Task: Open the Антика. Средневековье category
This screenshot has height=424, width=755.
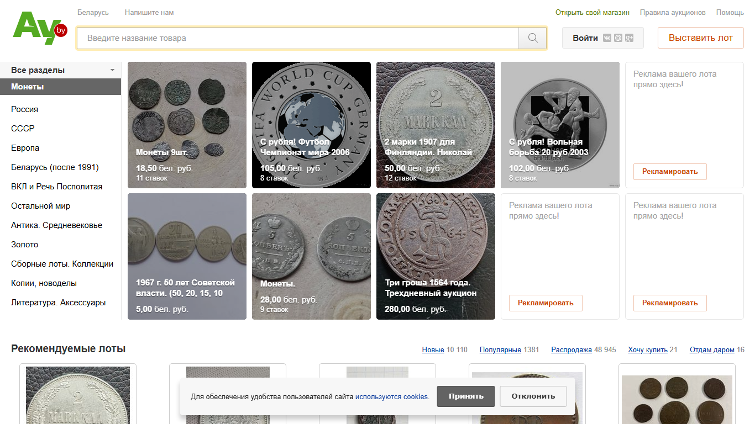Action: (56, 225)
